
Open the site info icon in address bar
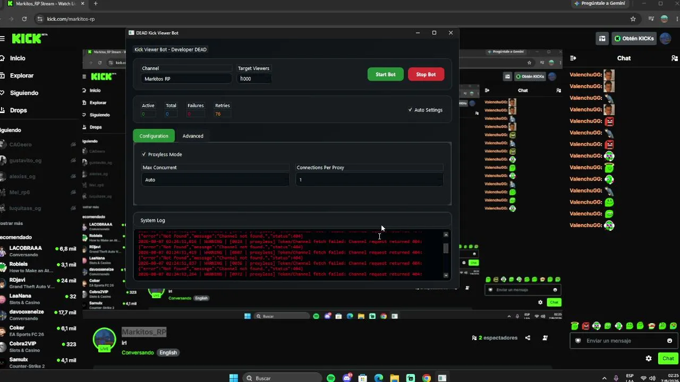coord(39,19)
